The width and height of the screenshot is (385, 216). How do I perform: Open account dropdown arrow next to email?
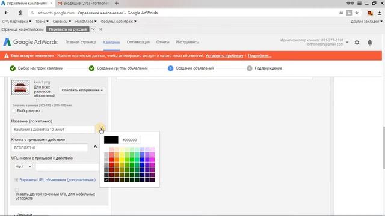tap(347, 42)
